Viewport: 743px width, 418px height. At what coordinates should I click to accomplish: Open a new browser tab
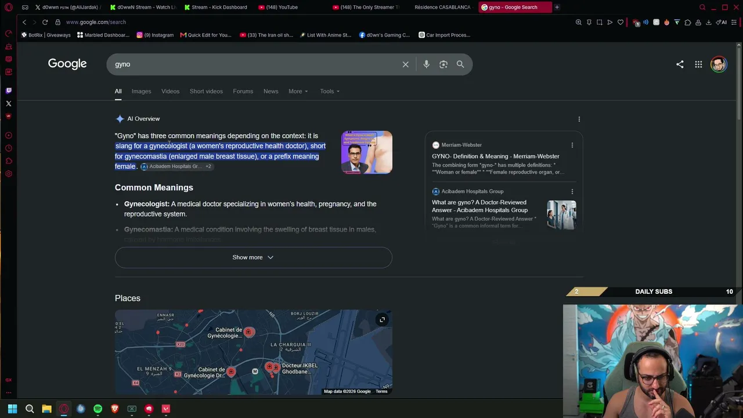pos(557,7)
